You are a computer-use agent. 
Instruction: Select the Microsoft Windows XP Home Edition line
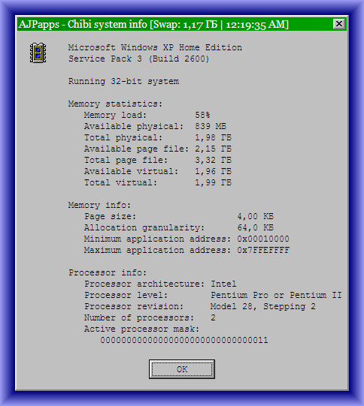155,47
